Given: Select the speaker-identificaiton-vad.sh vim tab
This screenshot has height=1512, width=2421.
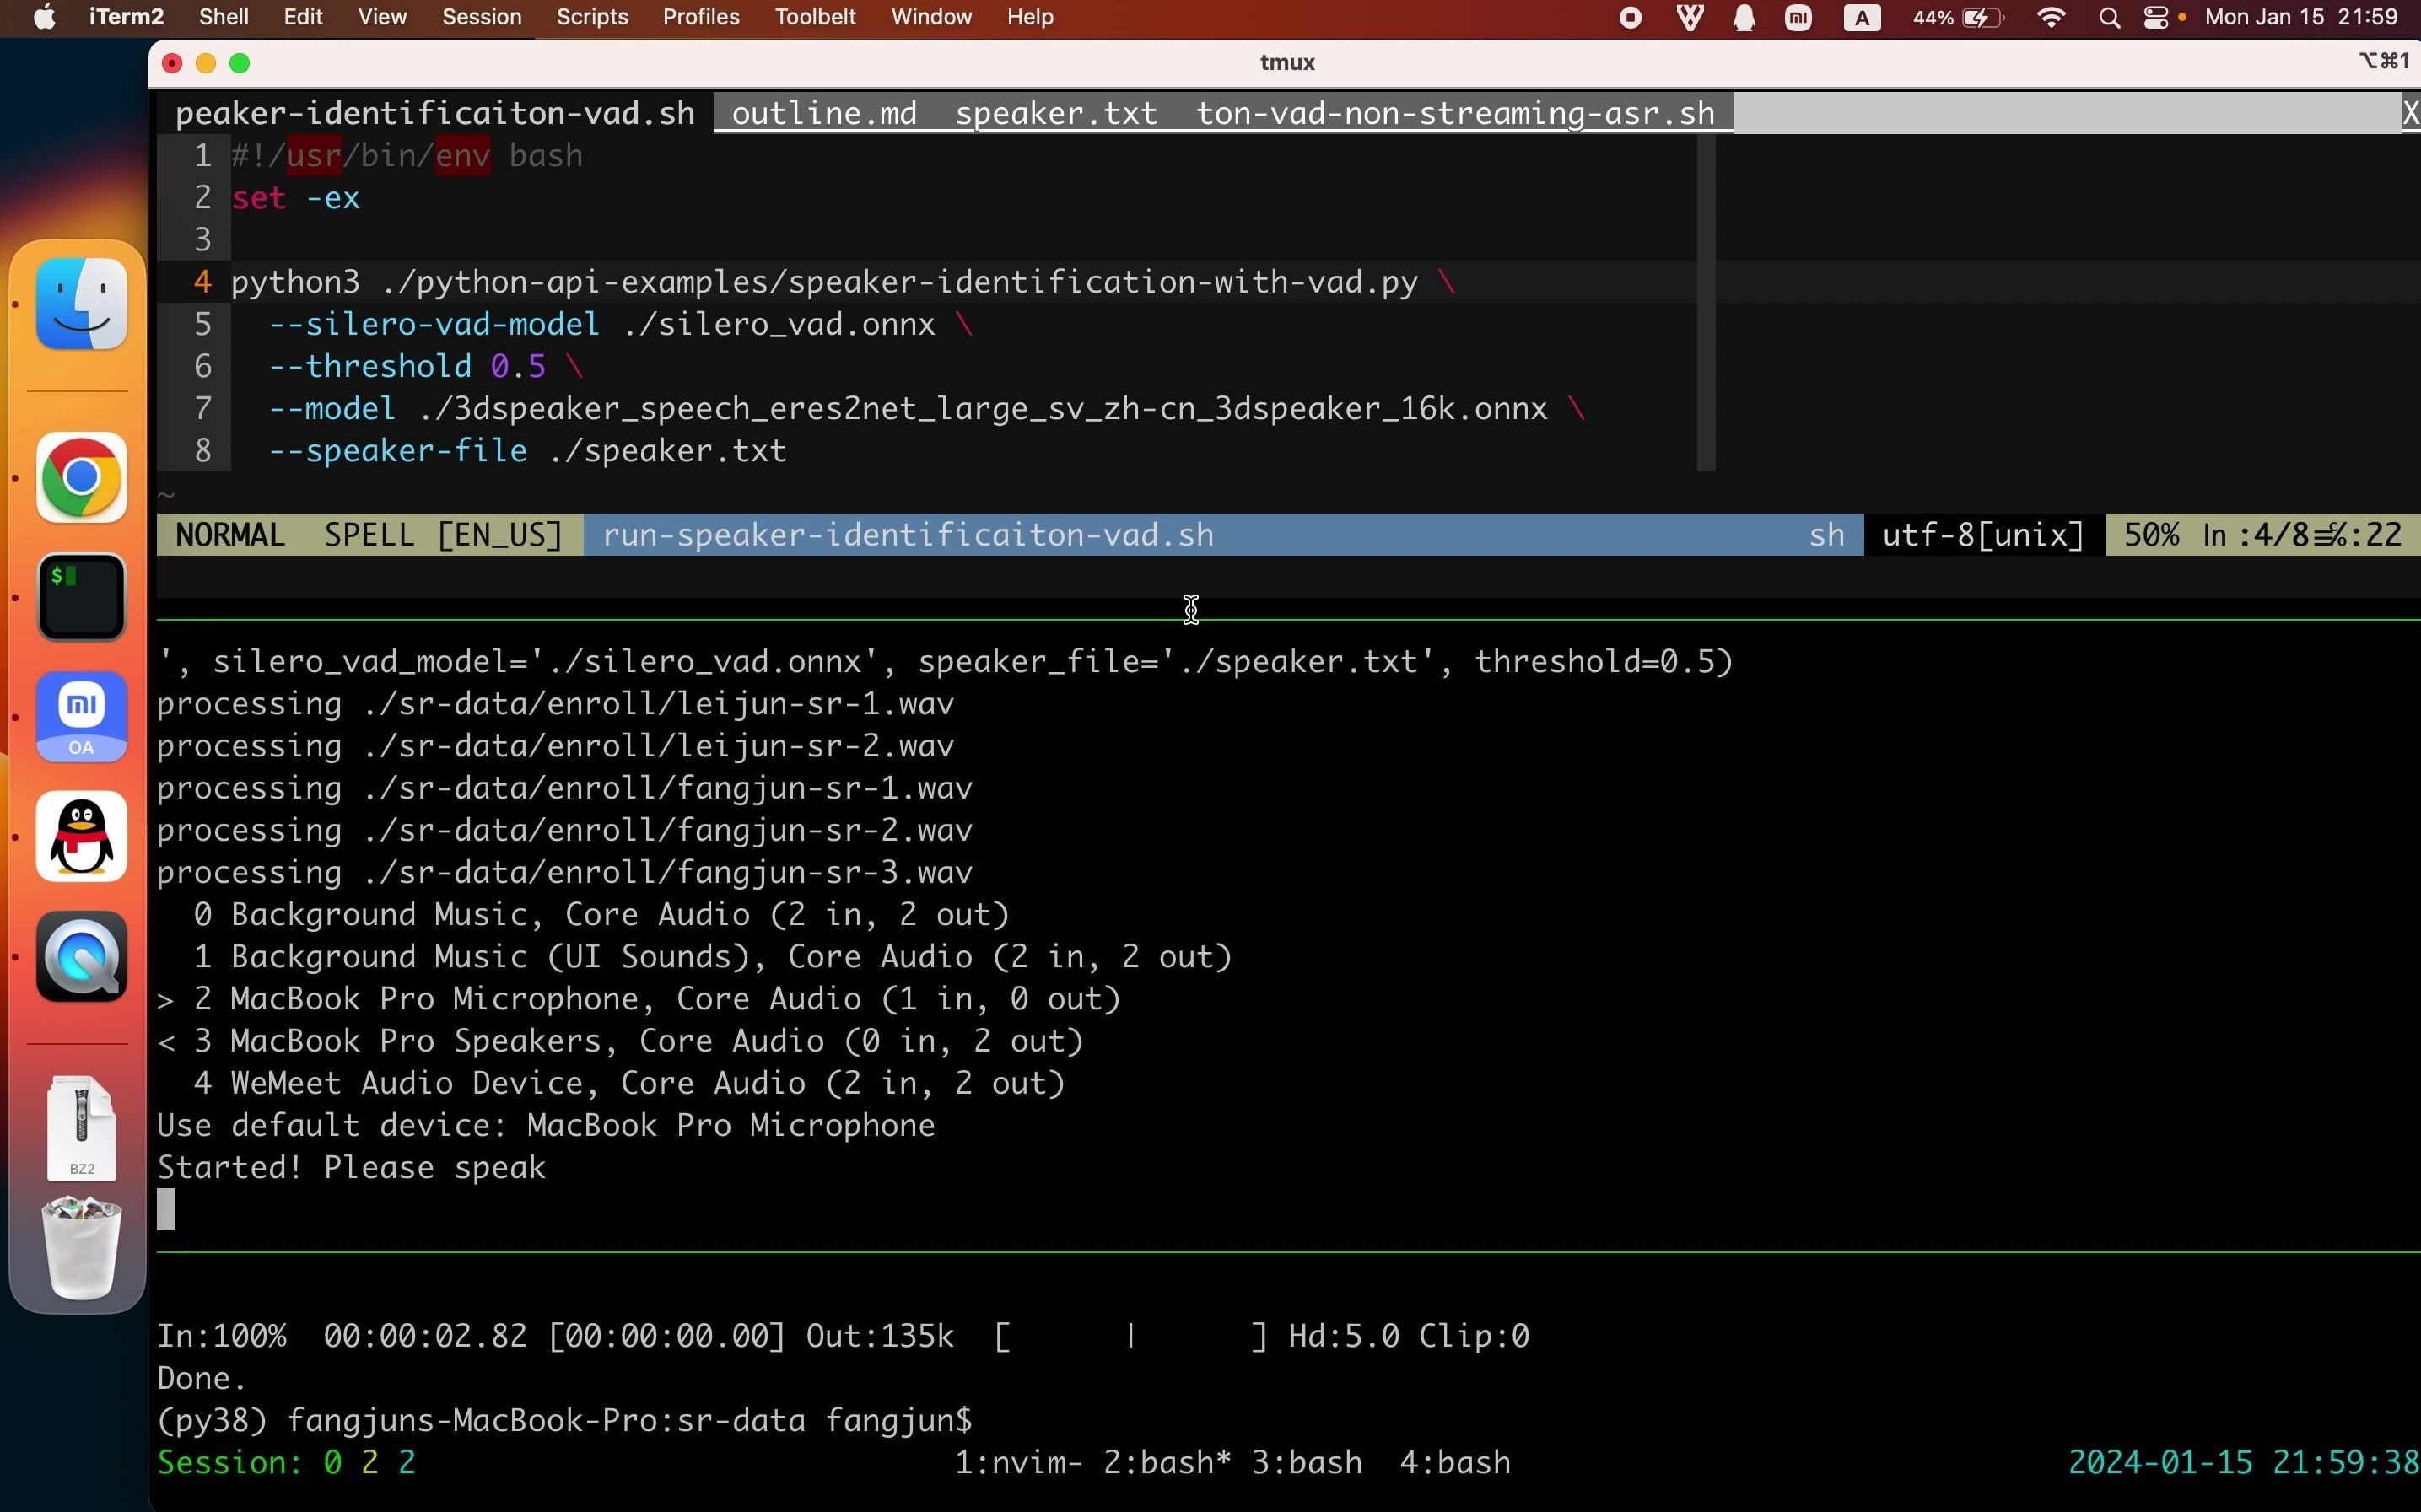Looking at the screenshot, I should [x=435, y=113].
